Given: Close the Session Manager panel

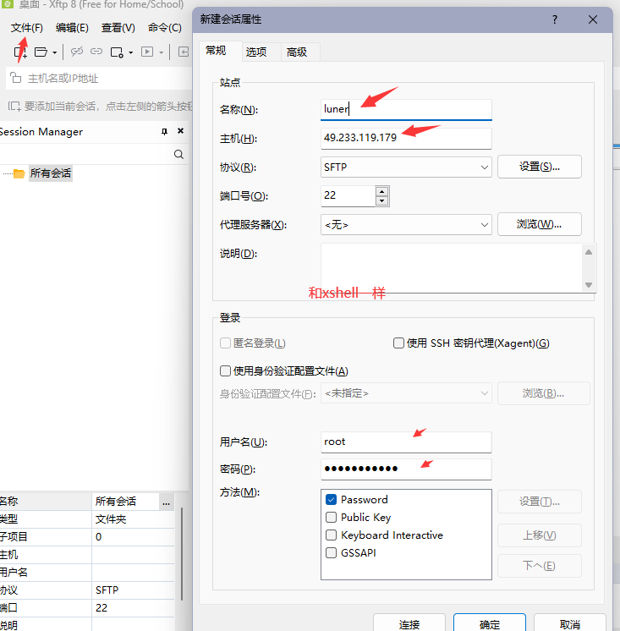Looking at the screenshot, I should pos(181,131).
